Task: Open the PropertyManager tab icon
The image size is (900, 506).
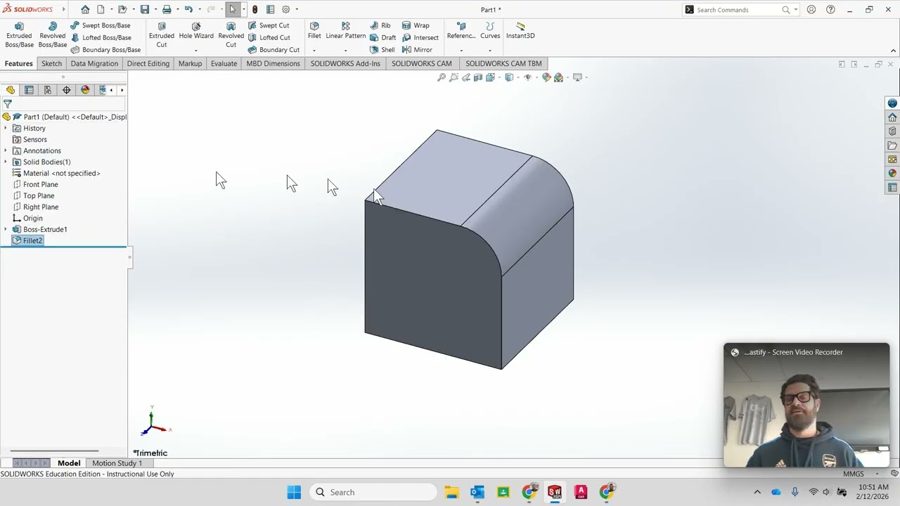Action: 29,90
